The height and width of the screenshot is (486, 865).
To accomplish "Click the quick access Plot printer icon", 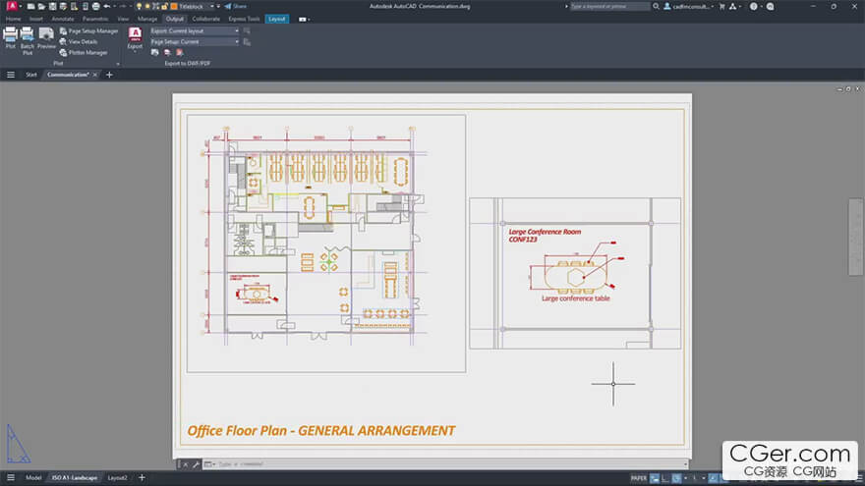I will 96,7.
